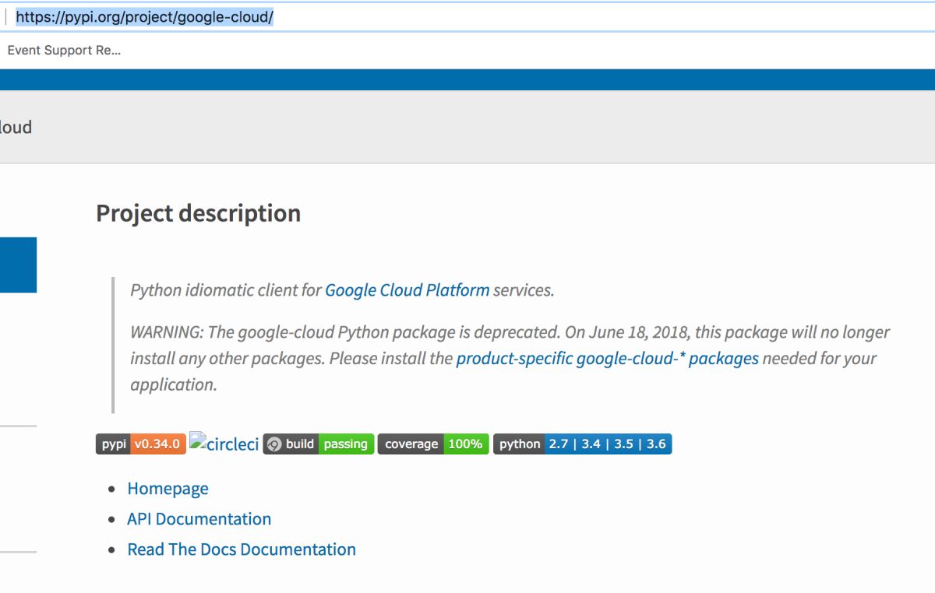Click the broken circleci image badge
The image size is (935, 593).
(x=224, y=444)
